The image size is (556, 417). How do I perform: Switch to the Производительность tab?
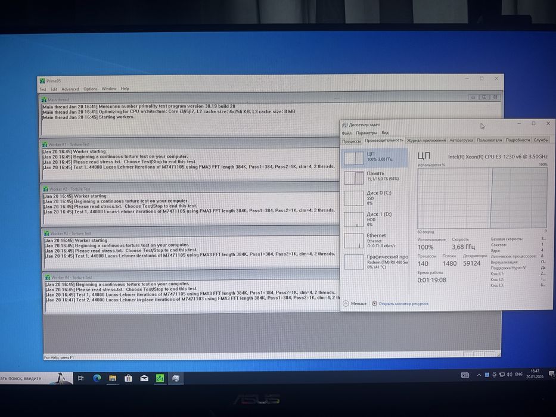pyautogui.click(x=384, y=141)
